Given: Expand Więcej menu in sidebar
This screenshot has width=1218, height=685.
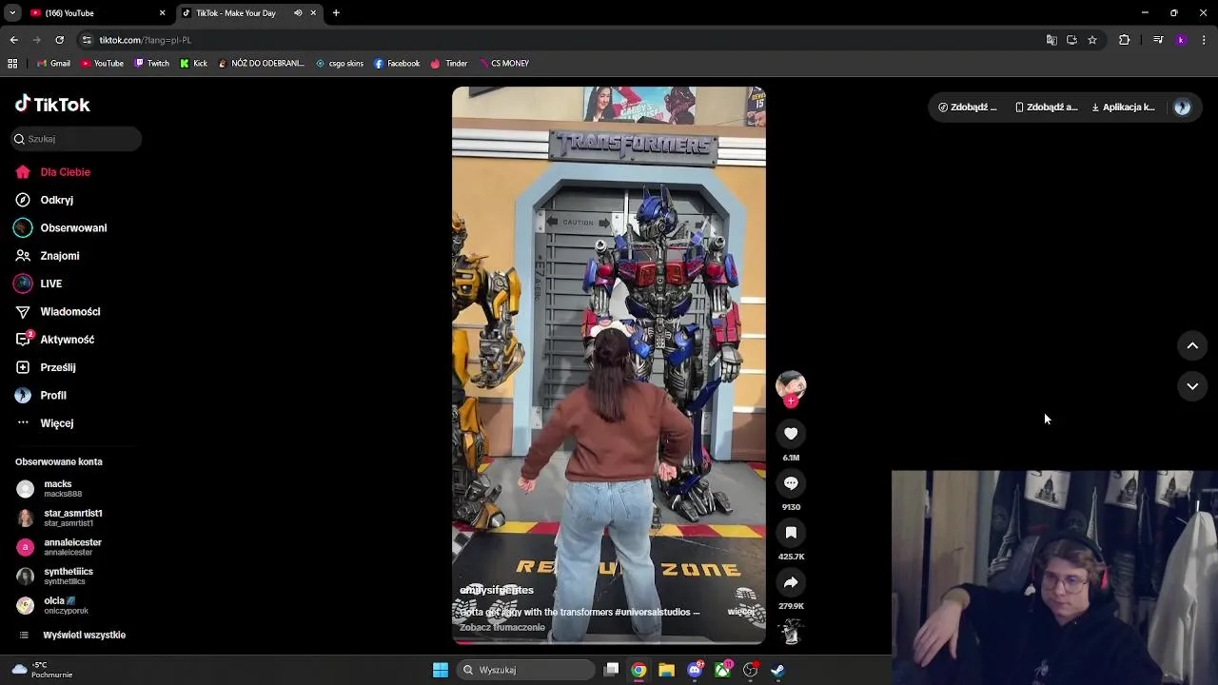Looking at the screenshot, I should pos(45,423).
